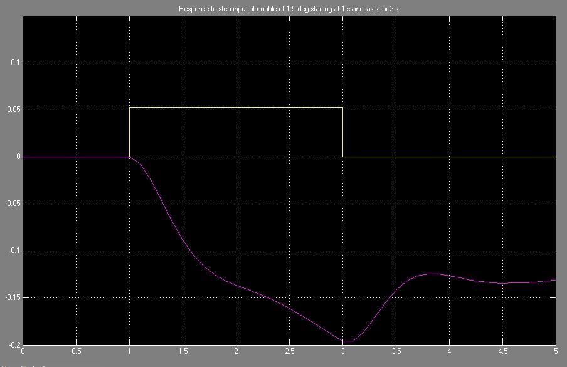The width and height of the screenshot is (567, 367).
Task: Click the y-axis label -0.15
Action: (13, 298)
